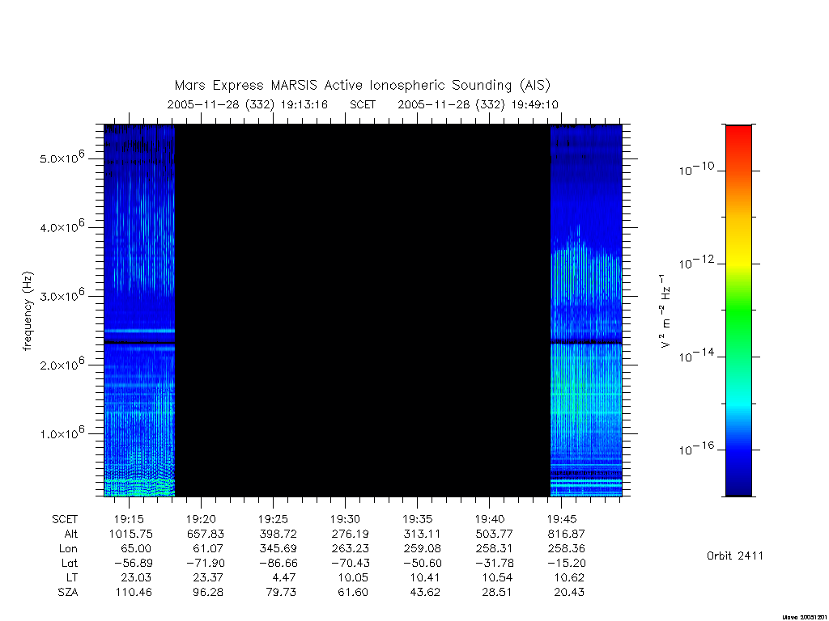Click the SCET label between the timestamps
The width and height of the screenshot is (829, 621).
pos(363,104)
